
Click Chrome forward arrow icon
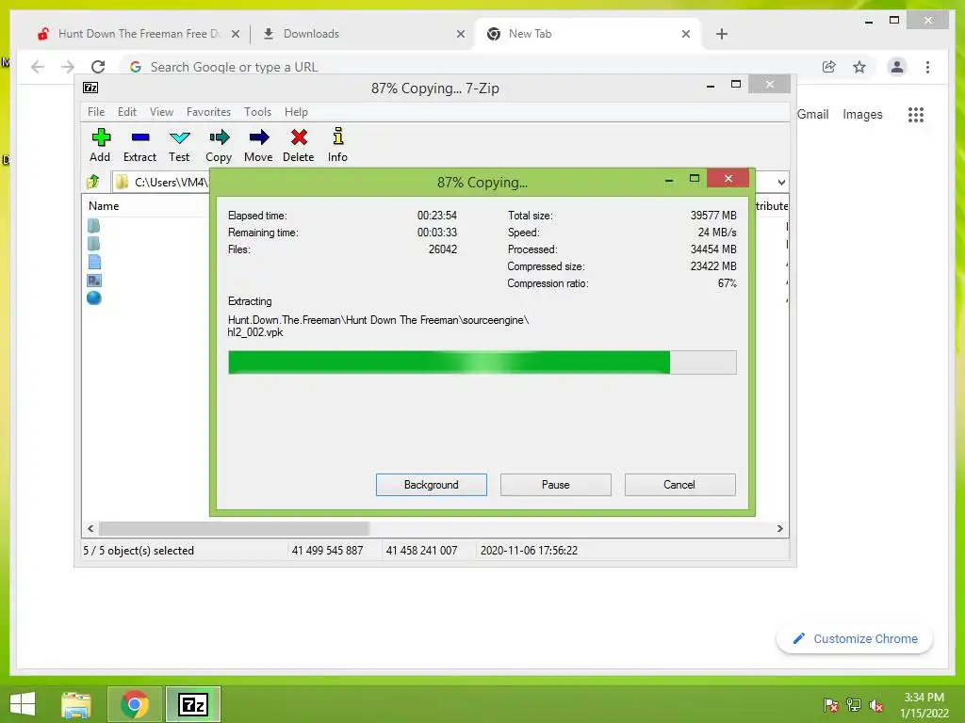(x=68, y=67)
